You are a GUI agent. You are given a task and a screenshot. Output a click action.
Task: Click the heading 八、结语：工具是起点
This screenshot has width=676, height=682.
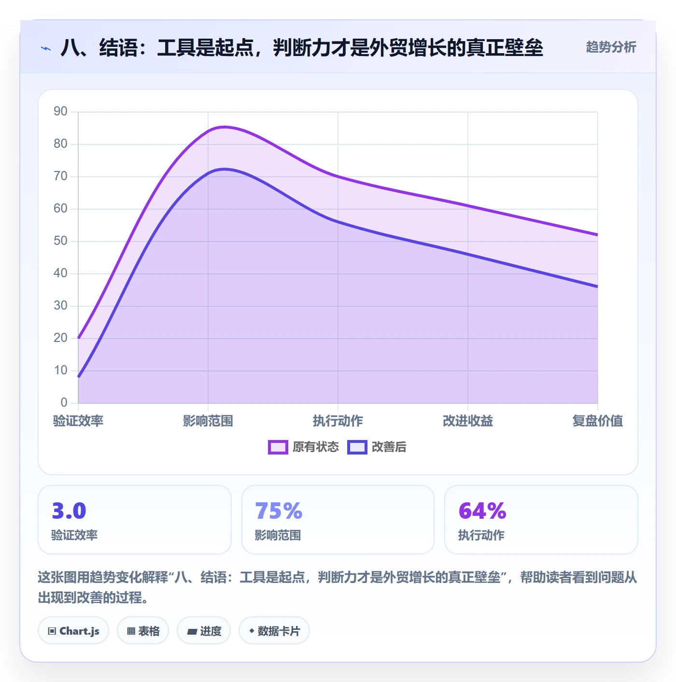click(x=302, y=47)
